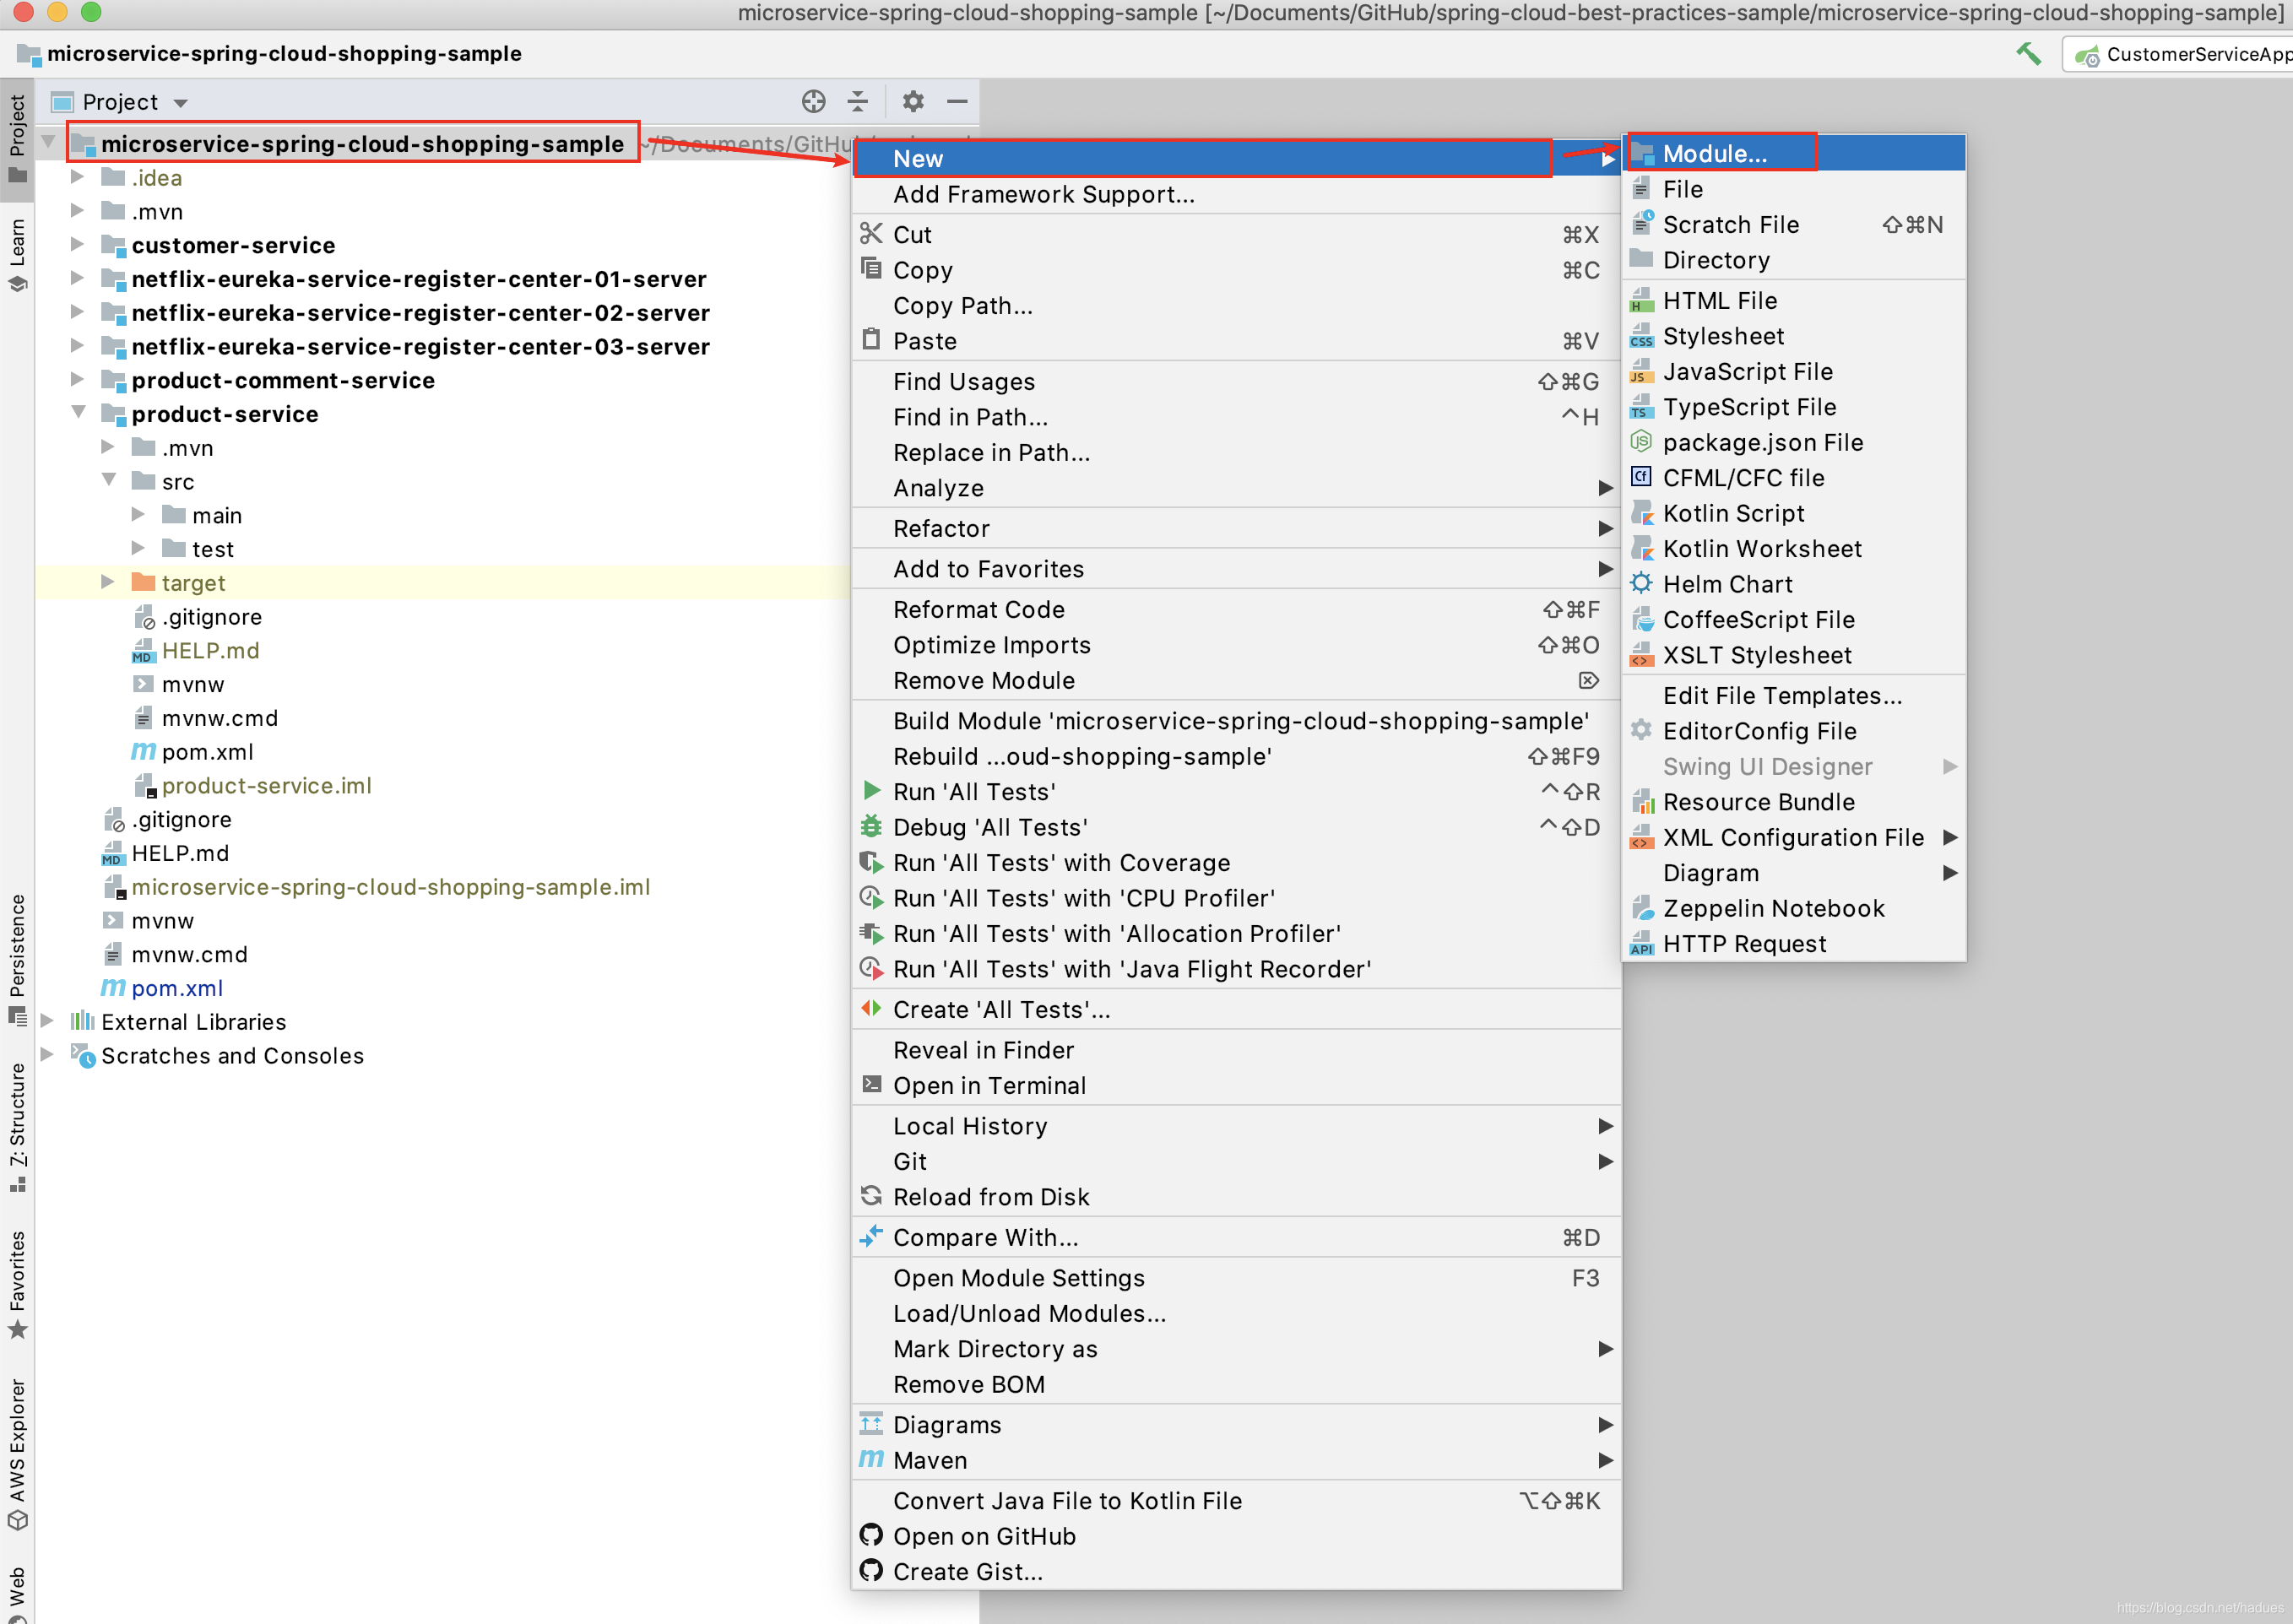Open the Persistence side tab
This screenshot has height=1624, width=2293.
pos(17,960)
